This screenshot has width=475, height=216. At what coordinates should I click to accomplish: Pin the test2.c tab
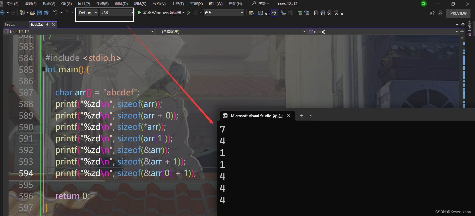[48, 24]
